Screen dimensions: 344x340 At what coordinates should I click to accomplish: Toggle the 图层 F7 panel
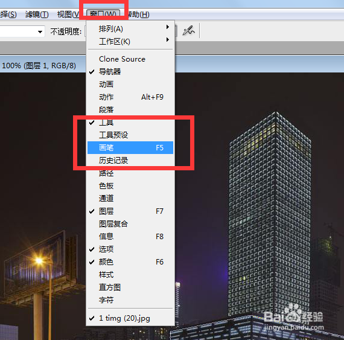(130, 211)
